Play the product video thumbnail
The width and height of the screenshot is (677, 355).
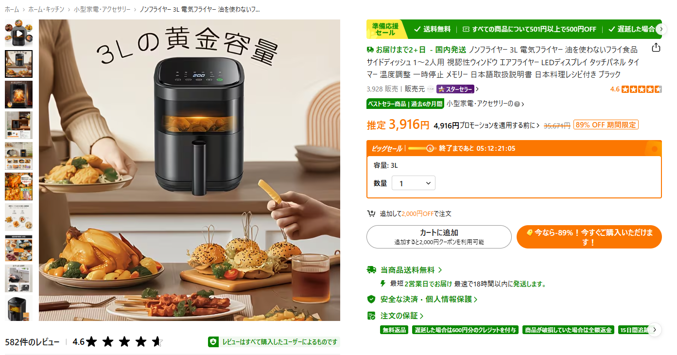coord(18,34)
